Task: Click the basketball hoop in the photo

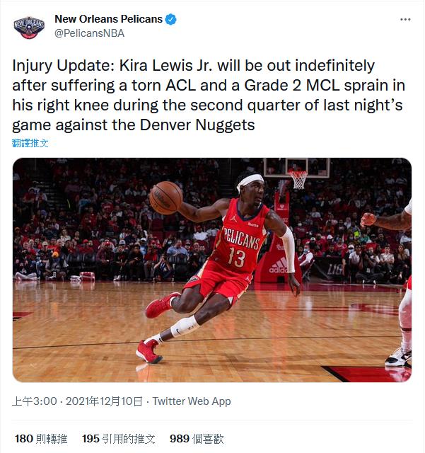Action: tap(298, 179)
